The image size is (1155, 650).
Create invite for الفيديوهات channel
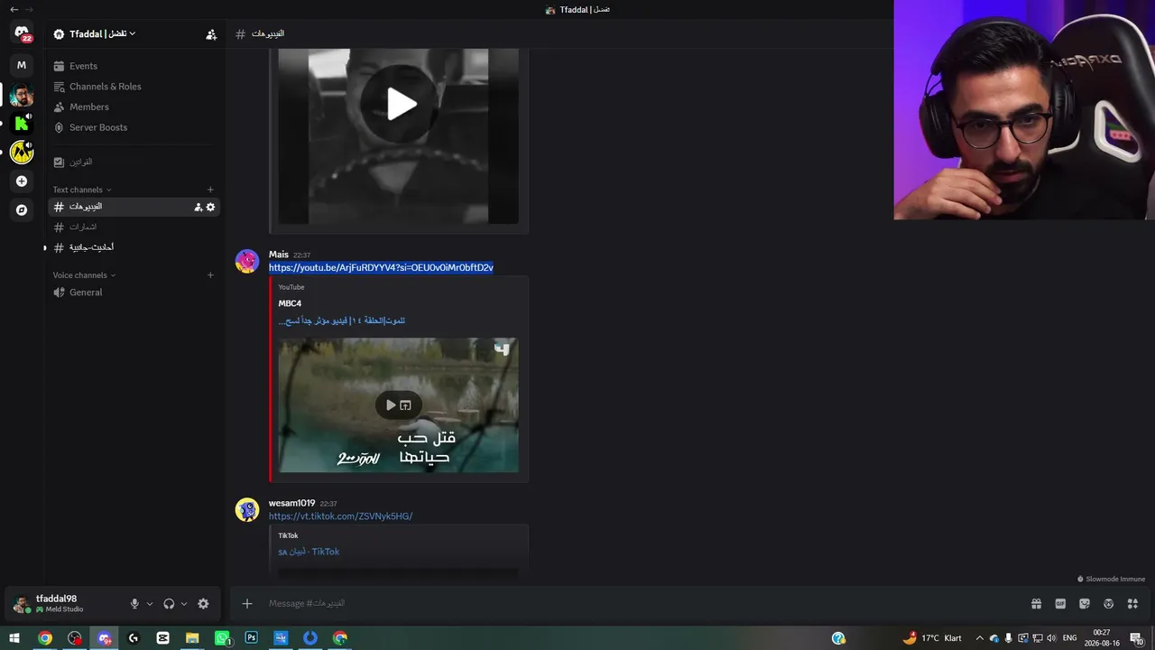pos(199,207)
